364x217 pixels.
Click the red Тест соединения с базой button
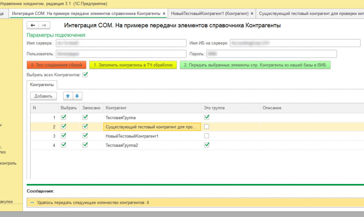point(57,65)
